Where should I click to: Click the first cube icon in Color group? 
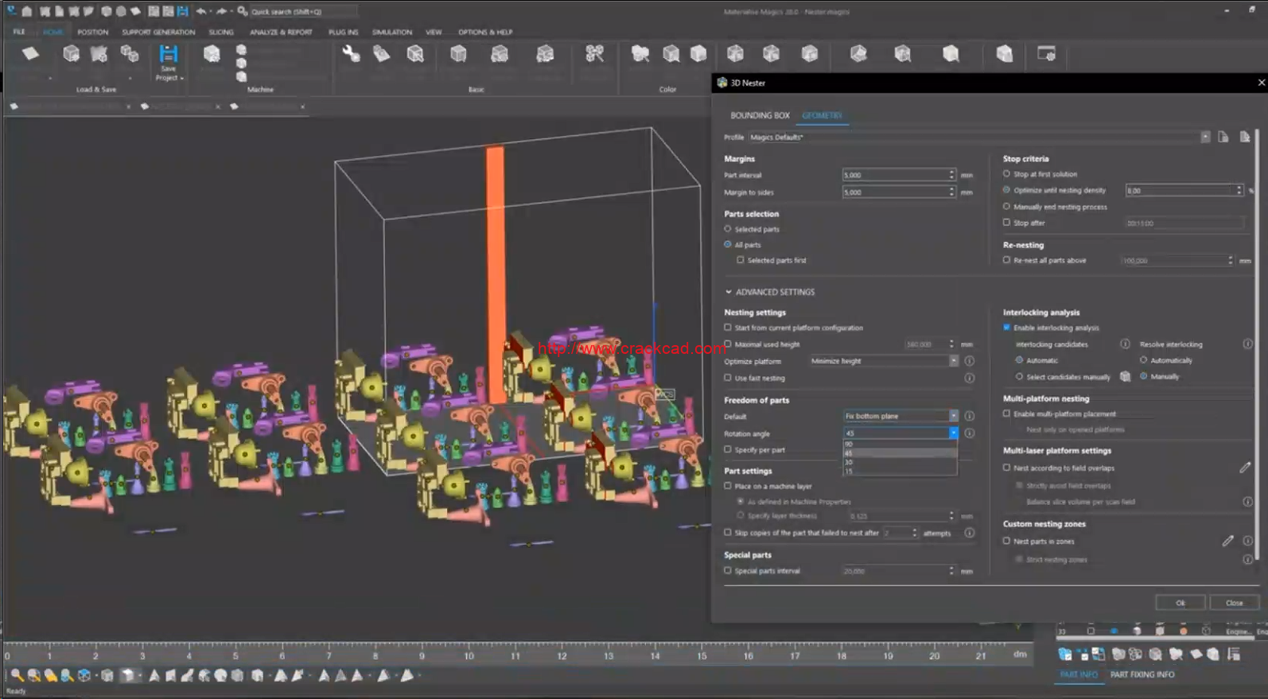640,53
